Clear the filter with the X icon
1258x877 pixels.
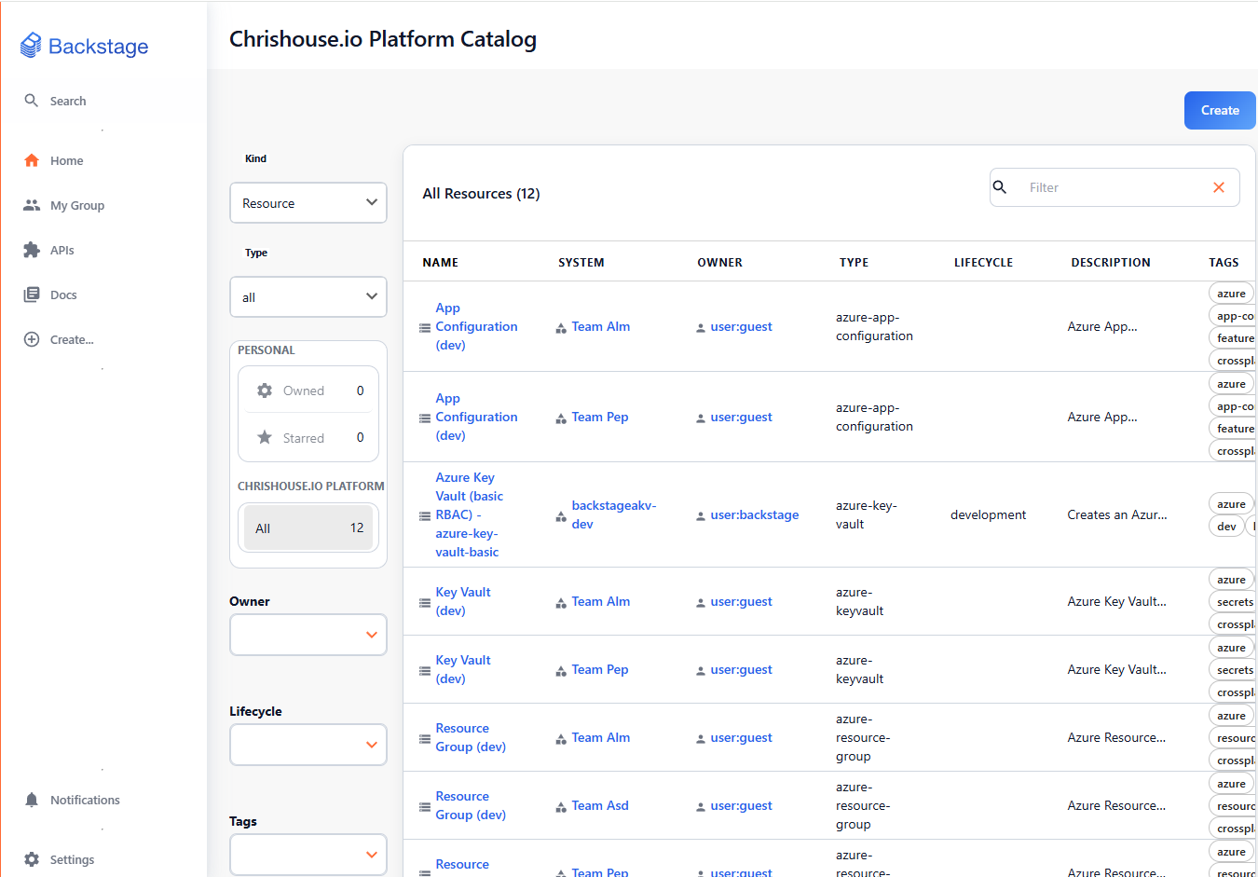[1218, 187]
